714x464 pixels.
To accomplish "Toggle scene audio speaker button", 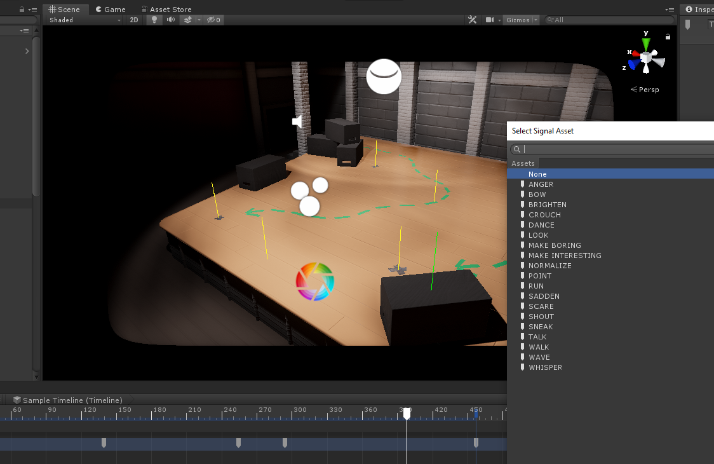I will tap(171, 20).
